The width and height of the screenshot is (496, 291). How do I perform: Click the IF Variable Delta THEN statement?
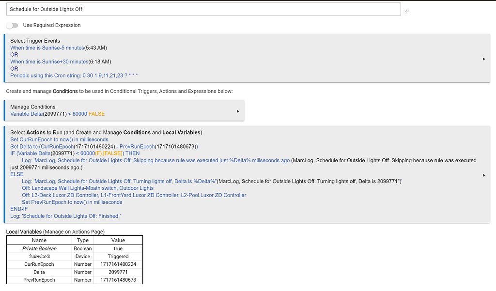(75, 153)
